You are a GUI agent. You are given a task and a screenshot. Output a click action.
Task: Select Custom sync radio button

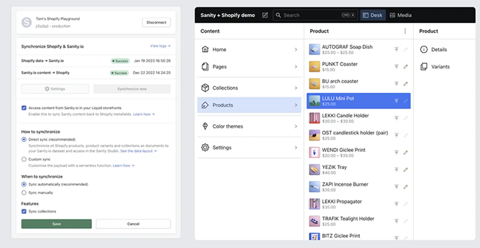[x=24, y=159]
